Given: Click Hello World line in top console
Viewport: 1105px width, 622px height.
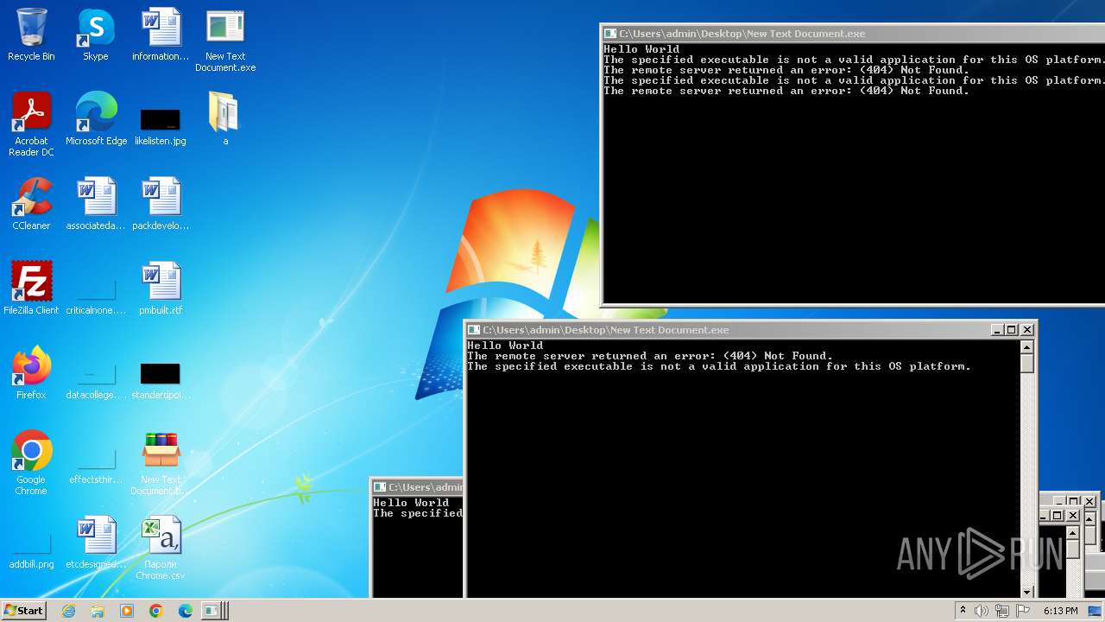Looking at the screenshot, I should point(641,49).
